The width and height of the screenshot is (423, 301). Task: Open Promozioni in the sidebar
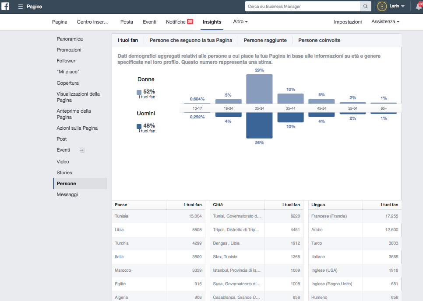[x=69, y=50]
